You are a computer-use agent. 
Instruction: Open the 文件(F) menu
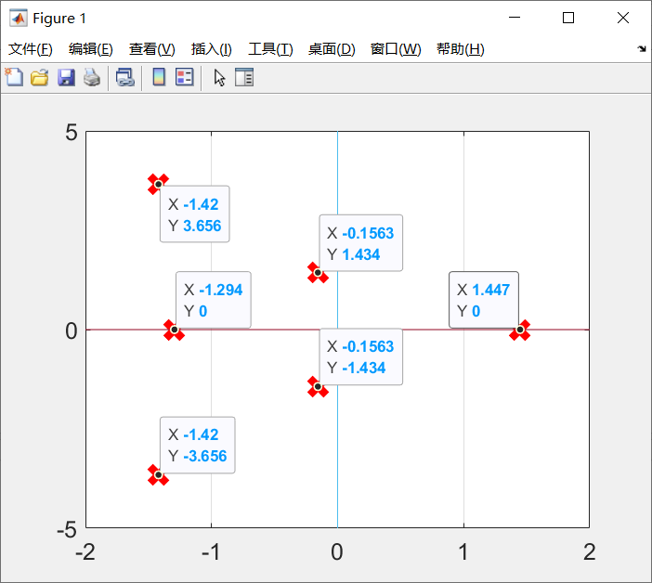tap(31, 49)
